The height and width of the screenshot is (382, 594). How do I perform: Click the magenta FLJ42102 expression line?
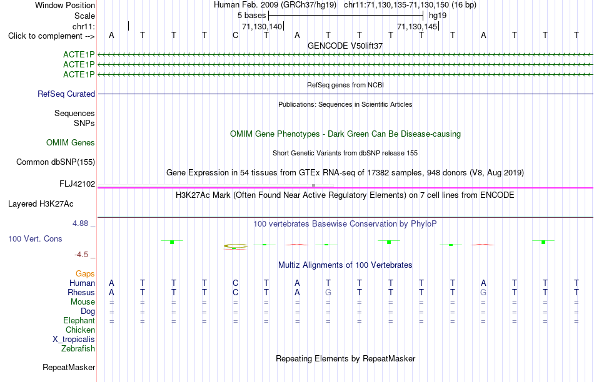[x=345, y=188]
